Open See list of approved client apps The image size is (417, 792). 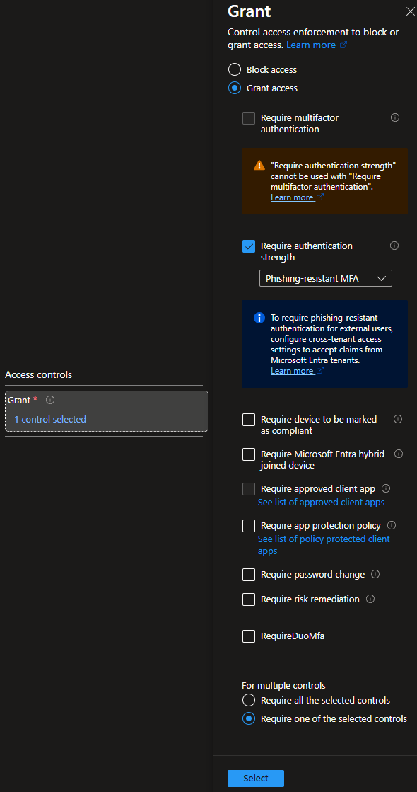pyautogui.click(x=321, y=502)
